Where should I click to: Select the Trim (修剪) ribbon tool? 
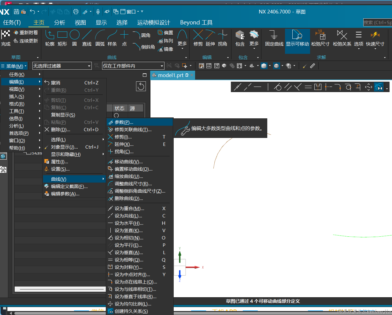[x=198, y=38]
